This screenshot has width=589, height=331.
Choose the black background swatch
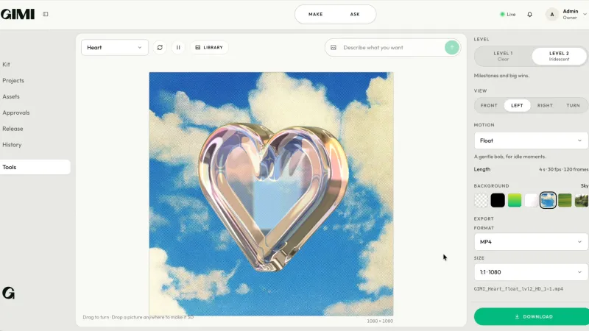pos(498,200)
